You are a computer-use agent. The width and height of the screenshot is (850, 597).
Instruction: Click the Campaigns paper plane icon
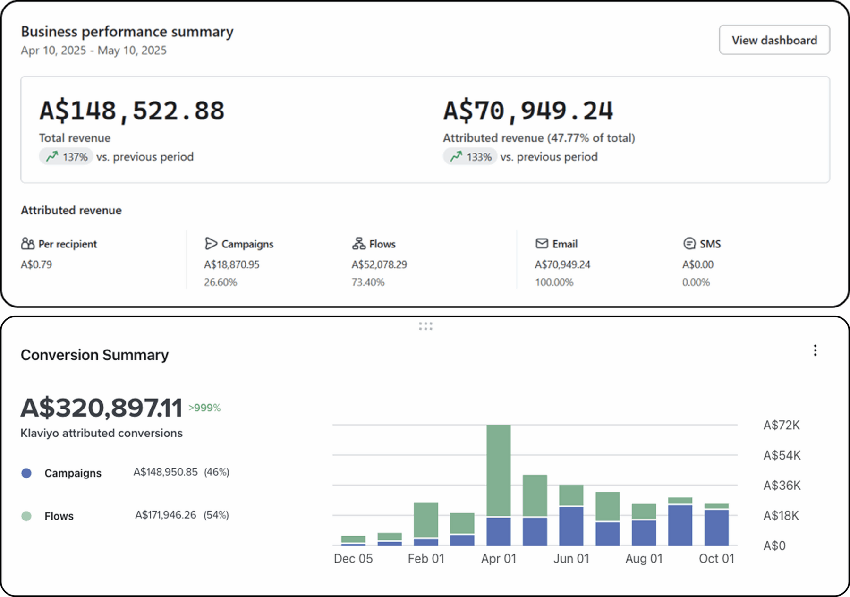(x=211, y=244)
